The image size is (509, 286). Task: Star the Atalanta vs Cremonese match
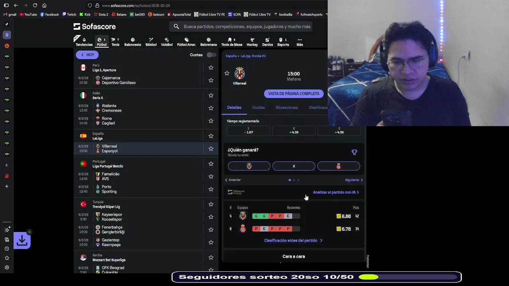211,108
